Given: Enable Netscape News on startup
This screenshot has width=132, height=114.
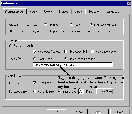Looking at the screenshot, I should pyautogui.click(x=93, y=52).
